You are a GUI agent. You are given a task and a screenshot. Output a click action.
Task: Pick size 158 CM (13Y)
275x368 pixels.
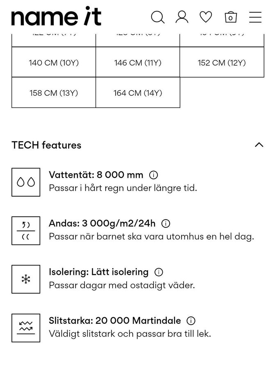pos(54,93)
